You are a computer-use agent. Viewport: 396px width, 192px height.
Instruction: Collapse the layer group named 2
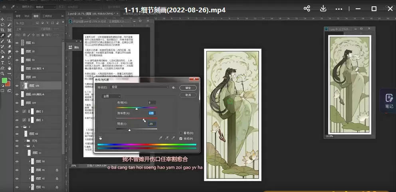point(22,127)
